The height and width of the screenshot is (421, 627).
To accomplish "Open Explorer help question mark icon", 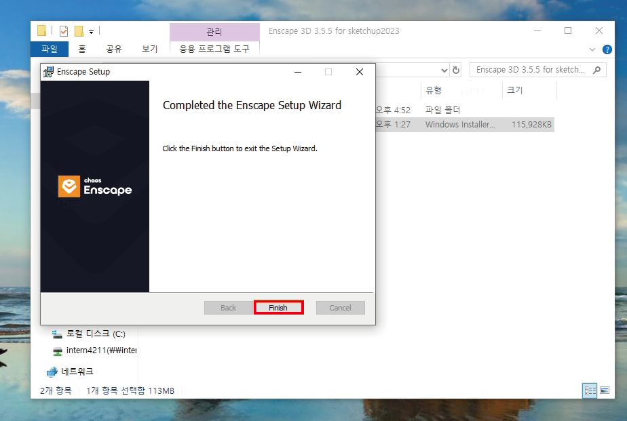I will (x=607, y=49).
